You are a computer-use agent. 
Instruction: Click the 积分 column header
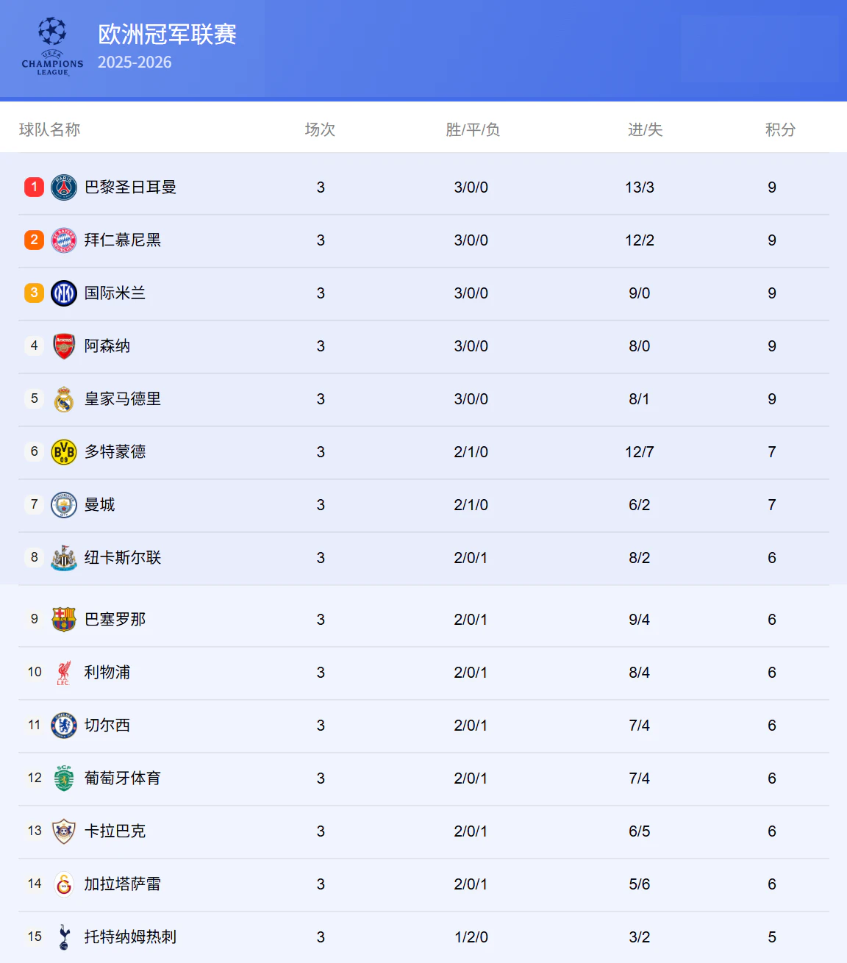[780, 130]
